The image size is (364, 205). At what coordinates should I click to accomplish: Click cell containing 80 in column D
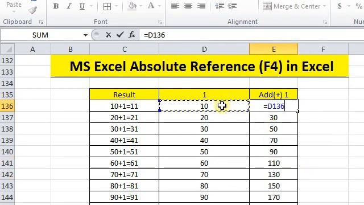[x=204, y=186]
